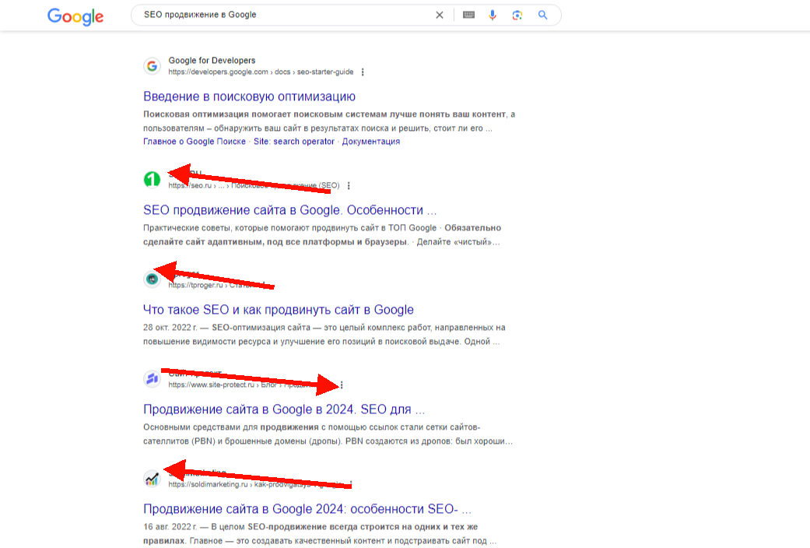Open the "Site: search operator" sitelink
The height and width of the screenshot is (548, 810).
click(x=294, y=142)
